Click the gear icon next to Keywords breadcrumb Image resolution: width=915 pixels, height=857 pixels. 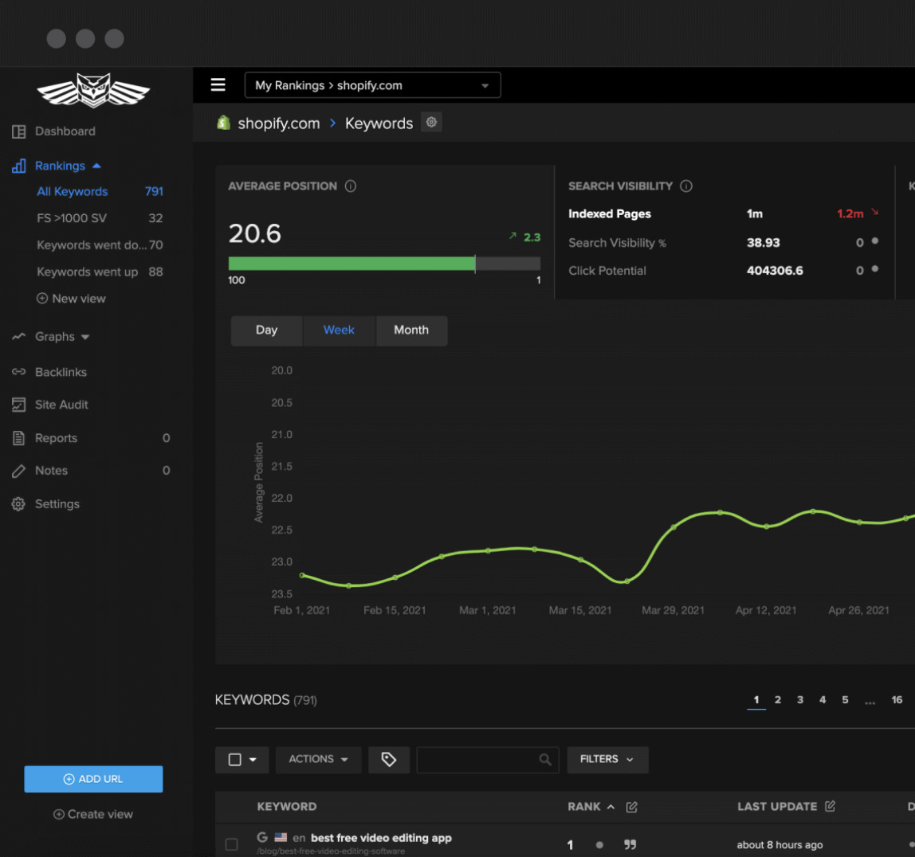point(431,122)
